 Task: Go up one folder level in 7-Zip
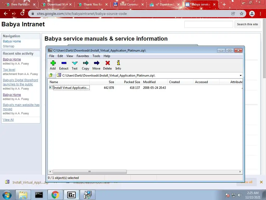click(51, 75)
